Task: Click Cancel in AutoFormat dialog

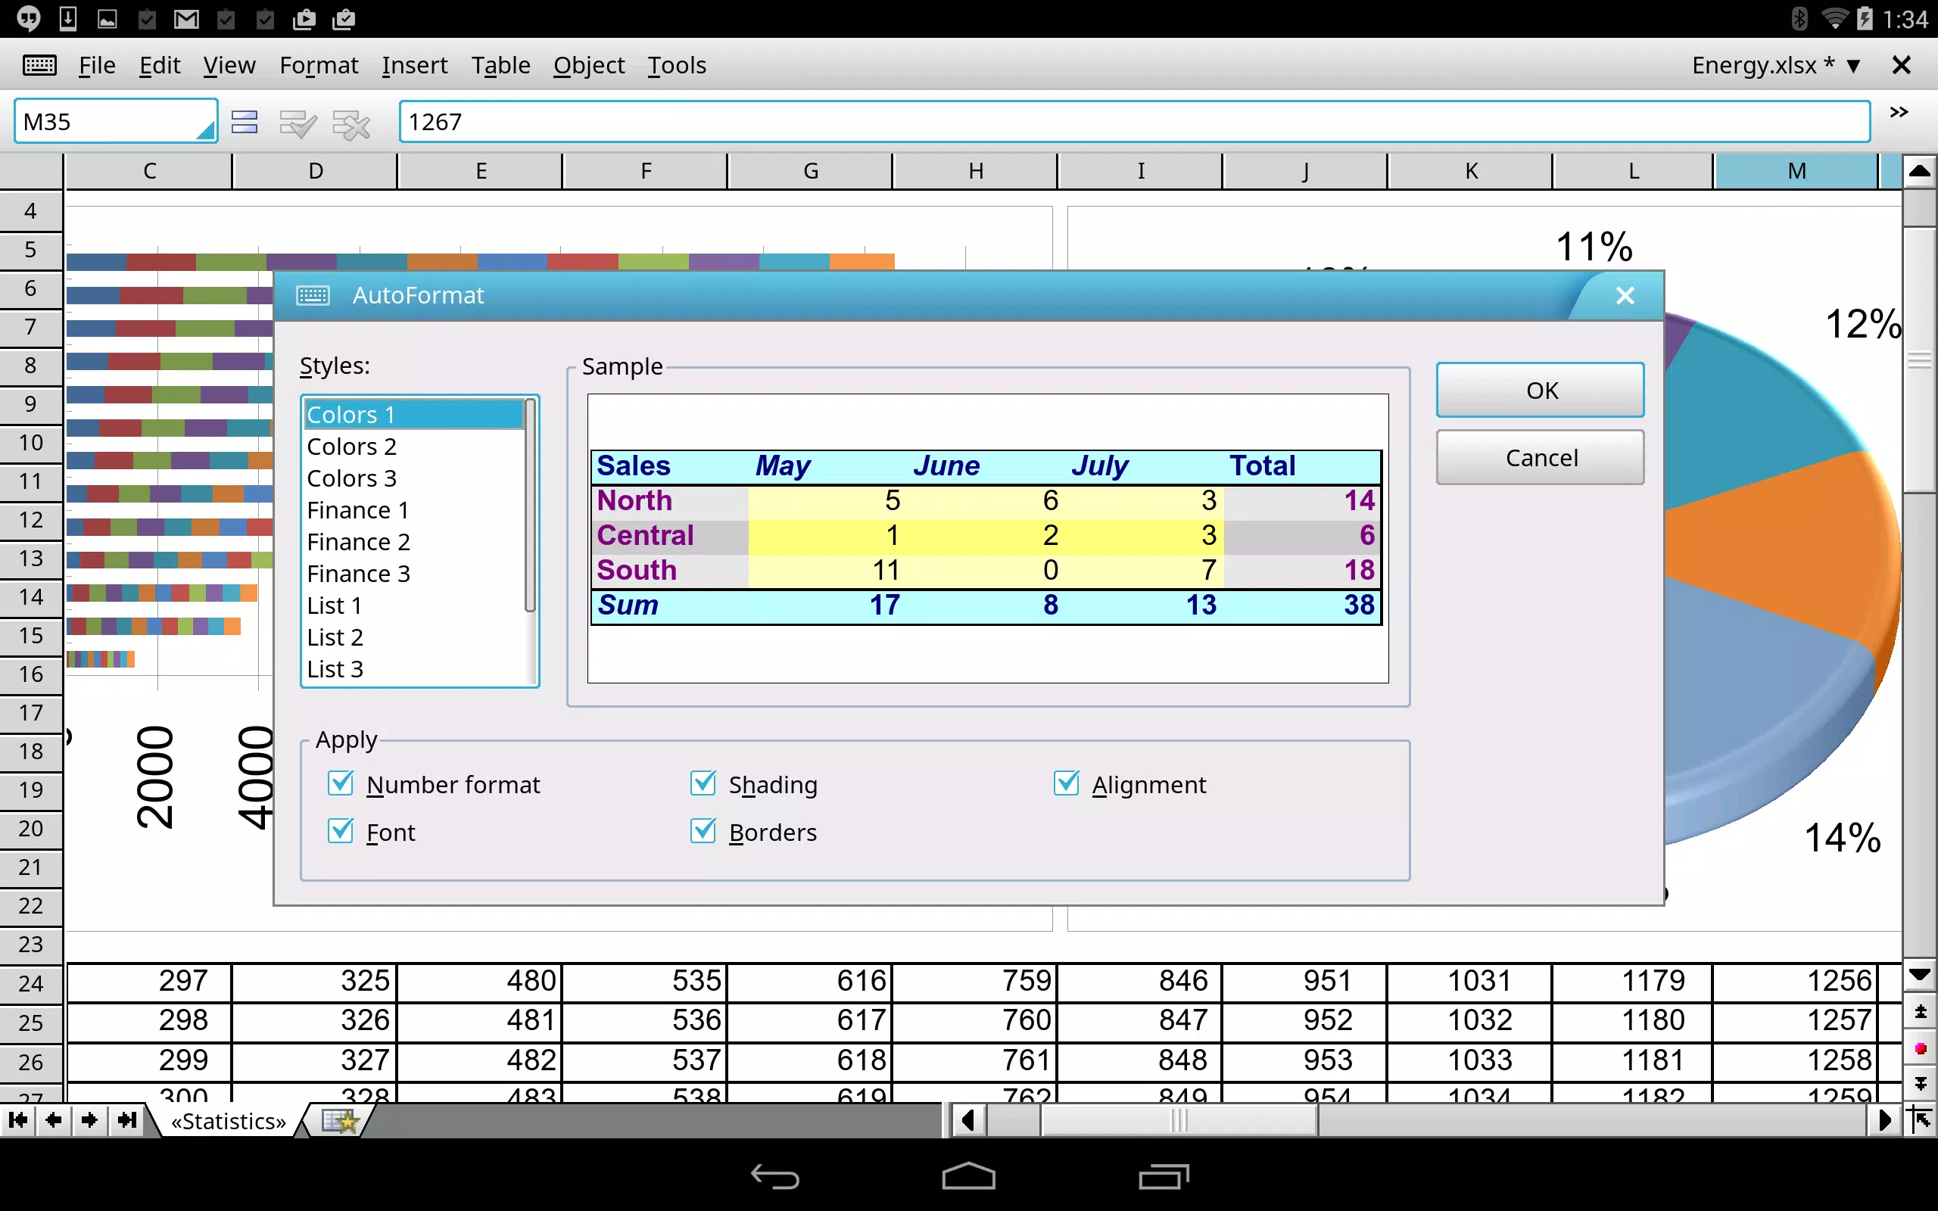Action: coord(1540,457)
